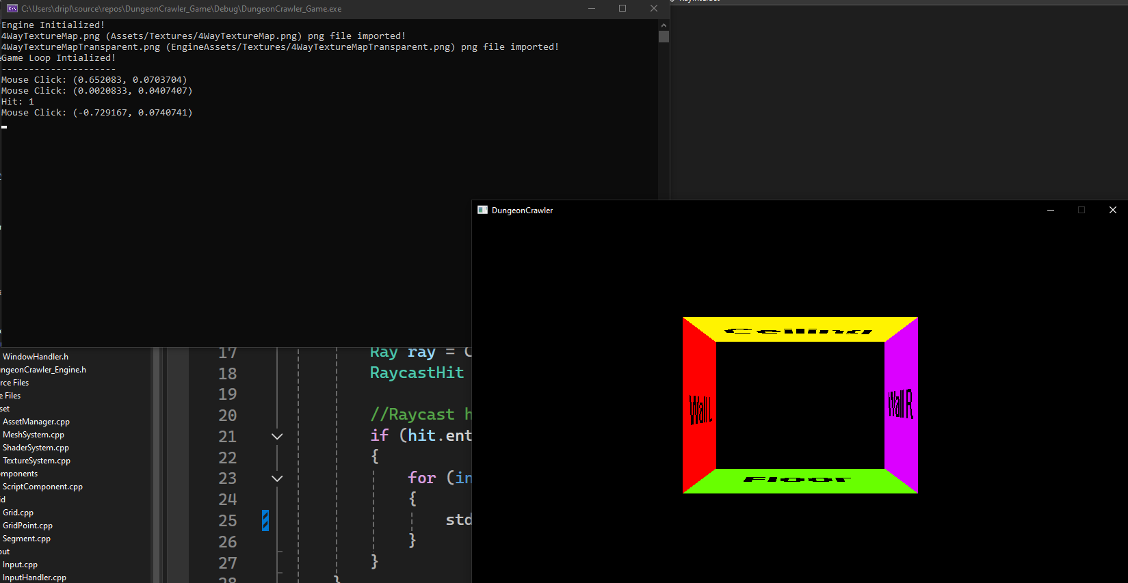Screen dimensions: 1128x583
Task: Click the DungeonCrawler window's title icon
Action: coord(482,210)
